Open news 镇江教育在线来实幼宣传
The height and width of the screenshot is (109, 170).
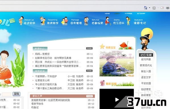pyautogui.click(x=58, y=66)
